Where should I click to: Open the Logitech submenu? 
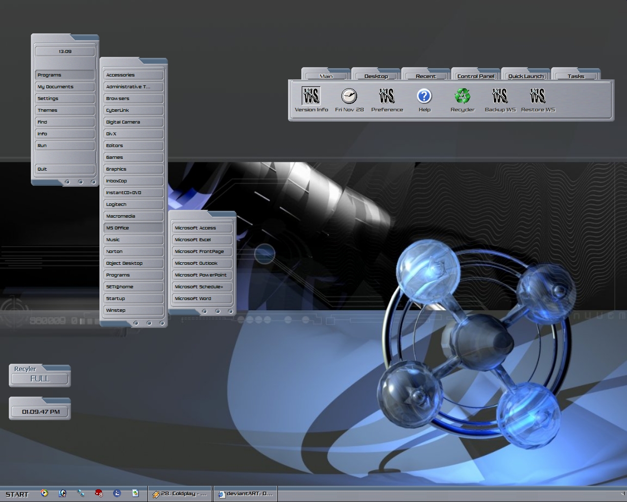(134, 204)
